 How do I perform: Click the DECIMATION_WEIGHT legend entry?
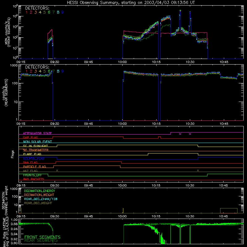click(x=39, y=195)
